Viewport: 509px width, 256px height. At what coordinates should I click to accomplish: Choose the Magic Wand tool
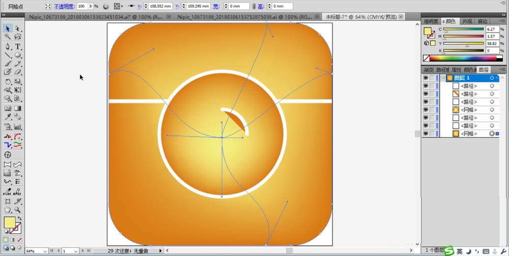coord(8,37)
